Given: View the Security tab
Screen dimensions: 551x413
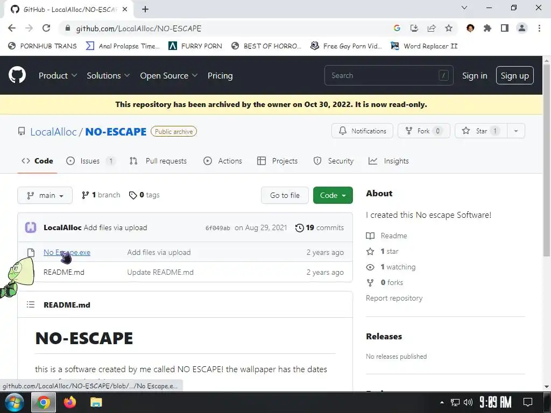Looking at the screenshot, I should pos(334,161).
